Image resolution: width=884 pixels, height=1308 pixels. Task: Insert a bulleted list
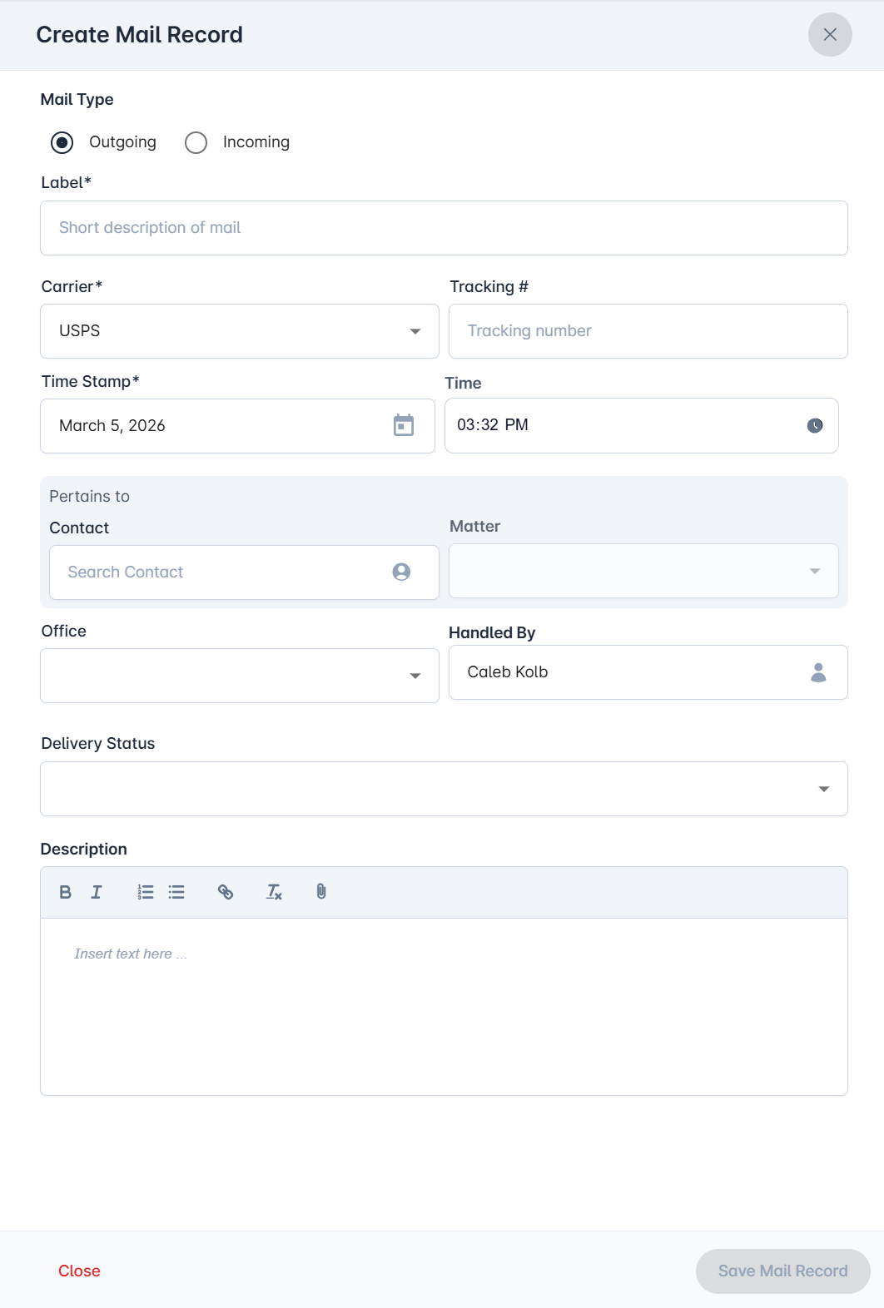click(176, 892)
